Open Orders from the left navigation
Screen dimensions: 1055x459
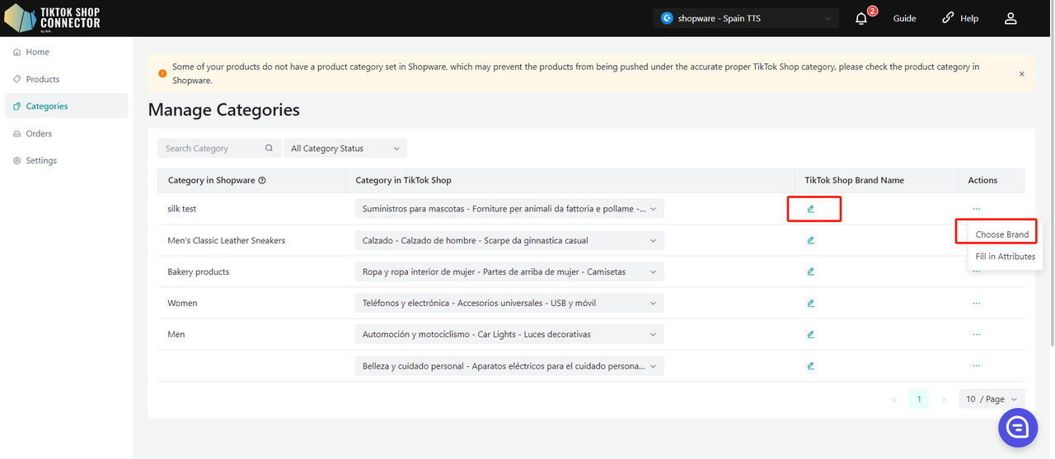[x=39, y=133]
